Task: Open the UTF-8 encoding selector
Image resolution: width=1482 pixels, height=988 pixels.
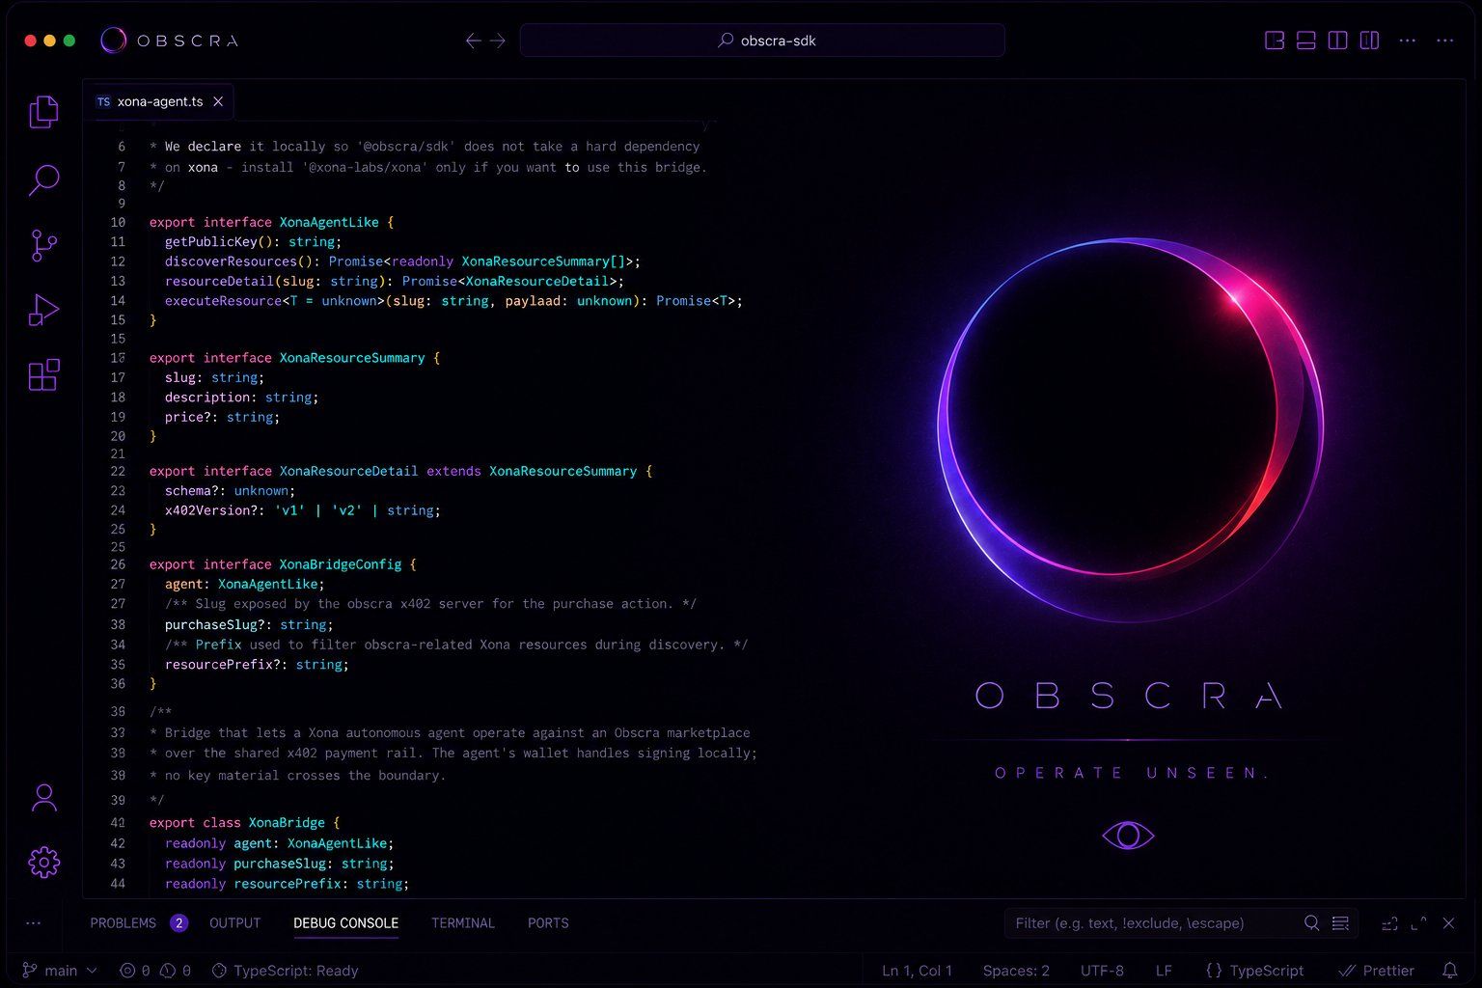Action: pyautogui.click(x=1102, y=971)
